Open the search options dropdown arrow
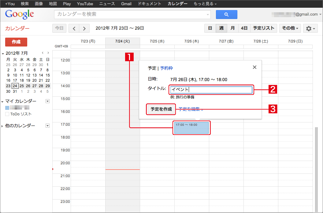 point(208,15)
